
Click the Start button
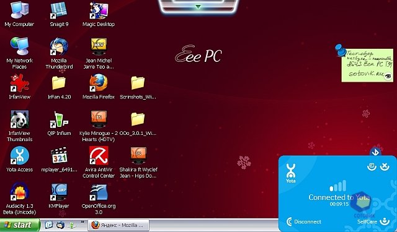(x=20, y=225)
